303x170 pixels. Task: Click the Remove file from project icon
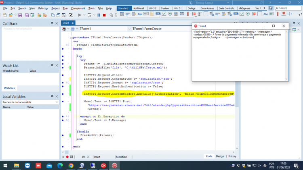tap(44, 15)
